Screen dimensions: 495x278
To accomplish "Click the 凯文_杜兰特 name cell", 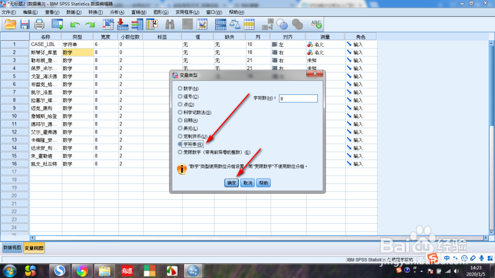I will (x=46, y=164).
